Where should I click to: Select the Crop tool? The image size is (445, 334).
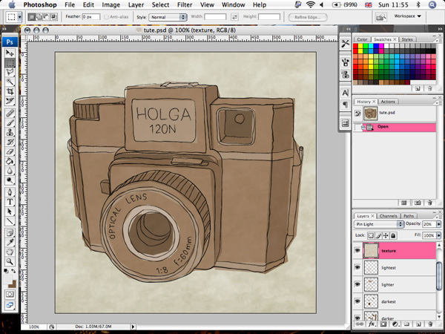click(x=10, y=91)
